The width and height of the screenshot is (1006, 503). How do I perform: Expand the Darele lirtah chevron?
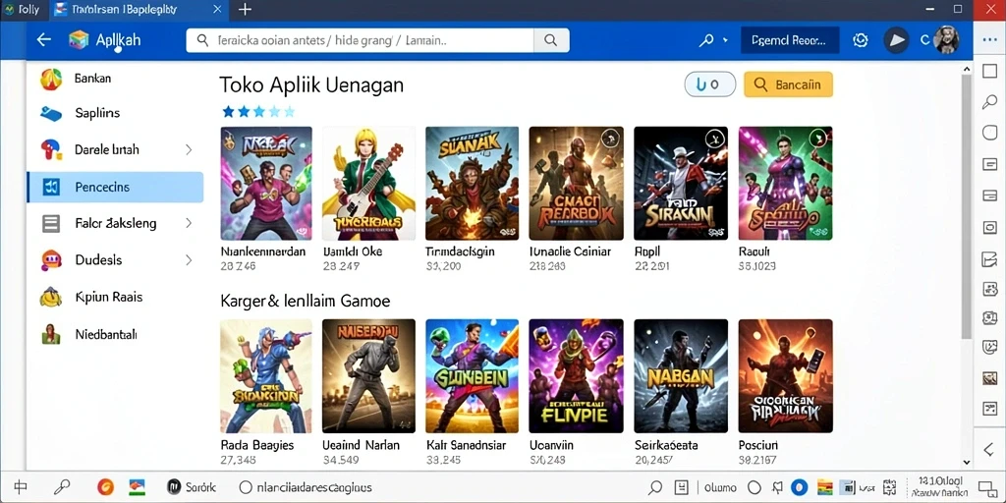(x=189, y=150)
